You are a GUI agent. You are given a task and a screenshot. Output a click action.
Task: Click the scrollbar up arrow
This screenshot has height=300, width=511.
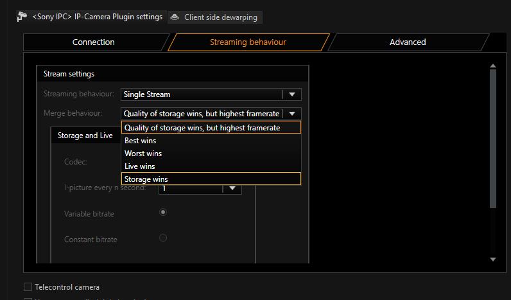pyautogui.click(x=493, y=66)
